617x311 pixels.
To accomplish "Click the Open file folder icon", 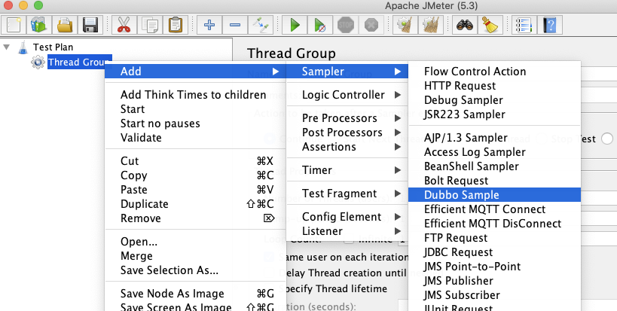I will point(65,25).
